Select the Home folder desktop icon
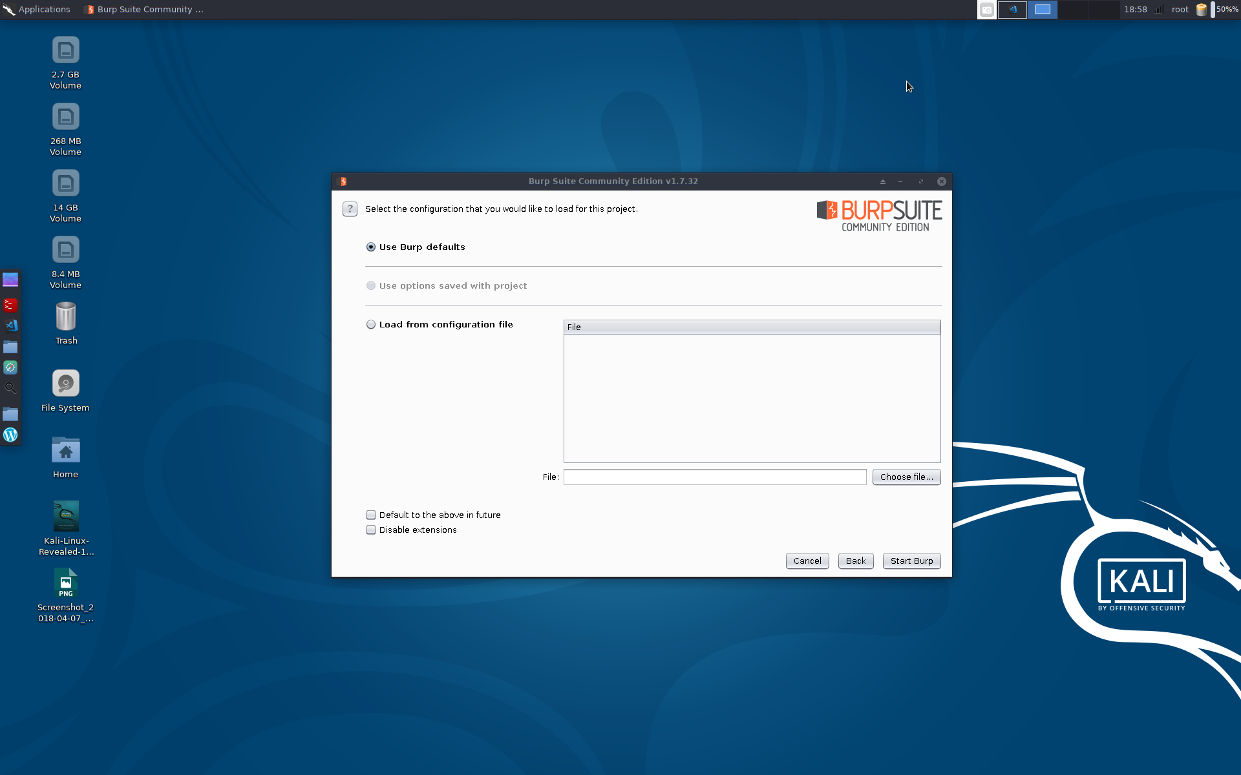Viewport: 1241px width, 775px height. point(66,457)
